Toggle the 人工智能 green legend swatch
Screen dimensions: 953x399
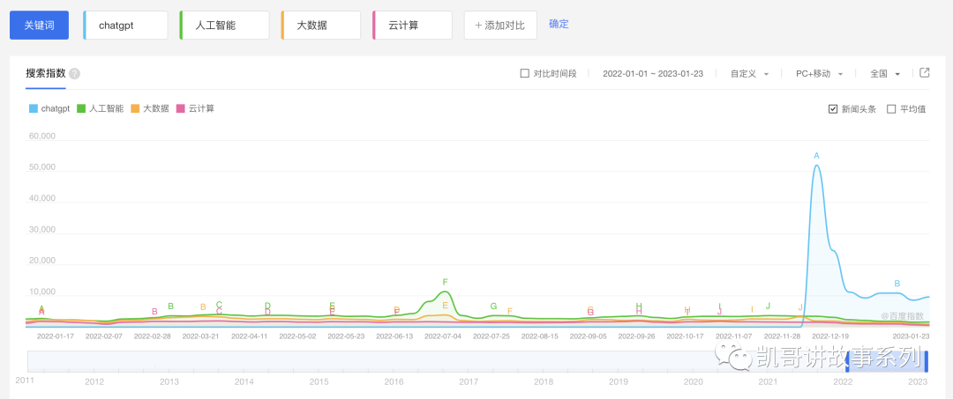click(x=81, y=108)
